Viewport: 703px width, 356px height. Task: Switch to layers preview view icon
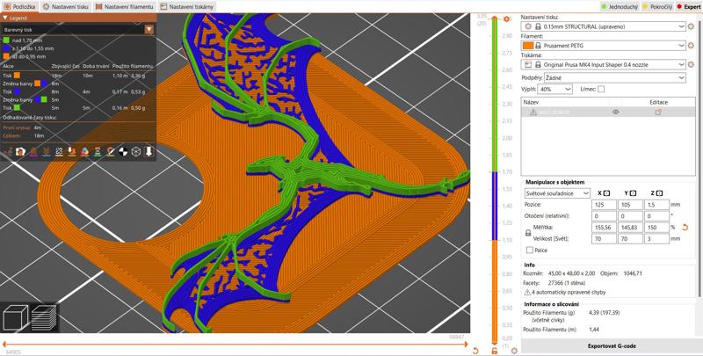44,317
